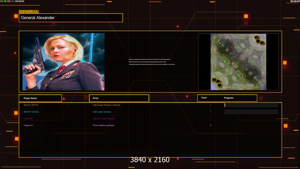Click the Player Name column header
This screenshot has width=300, height=169.
pos(40,98)
